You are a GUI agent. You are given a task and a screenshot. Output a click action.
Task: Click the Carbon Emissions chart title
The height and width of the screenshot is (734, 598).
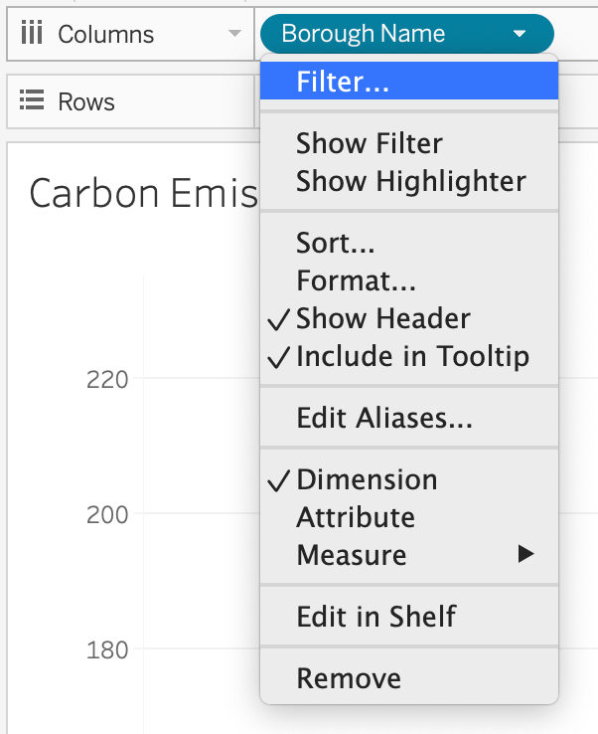click(x=143, y=193)
